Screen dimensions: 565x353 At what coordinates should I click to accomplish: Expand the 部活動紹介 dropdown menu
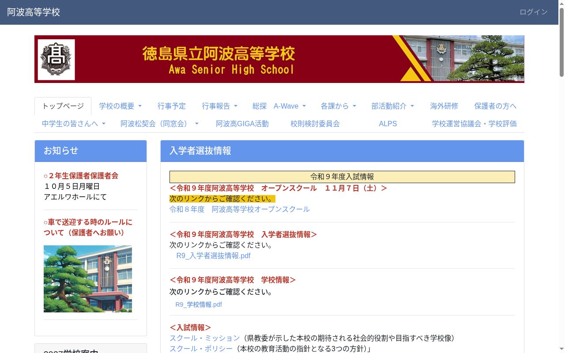pos(393,106)
